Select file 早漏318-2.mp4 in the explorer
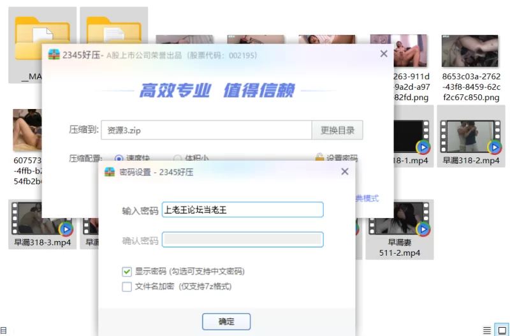Screen dimensions: 510x336 point(471,136)
